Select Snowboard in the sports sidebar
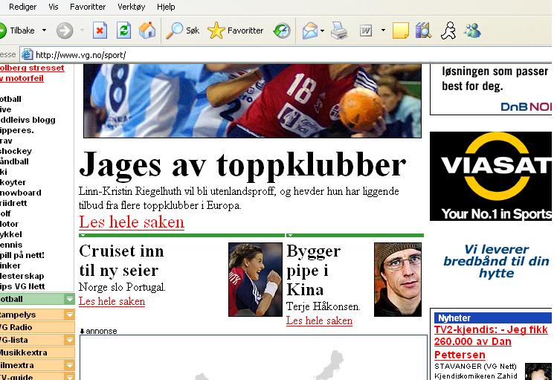Screen dimensions: 557x380 coord(21,193)
